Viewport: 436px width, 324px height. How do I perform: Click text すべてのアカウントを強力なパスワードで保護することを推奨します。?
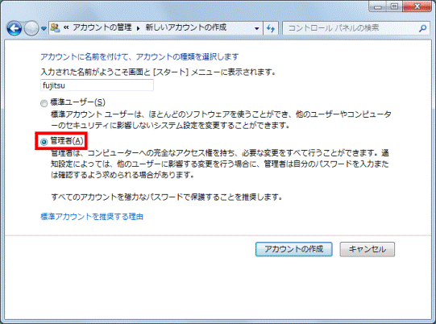coord(167,197)
